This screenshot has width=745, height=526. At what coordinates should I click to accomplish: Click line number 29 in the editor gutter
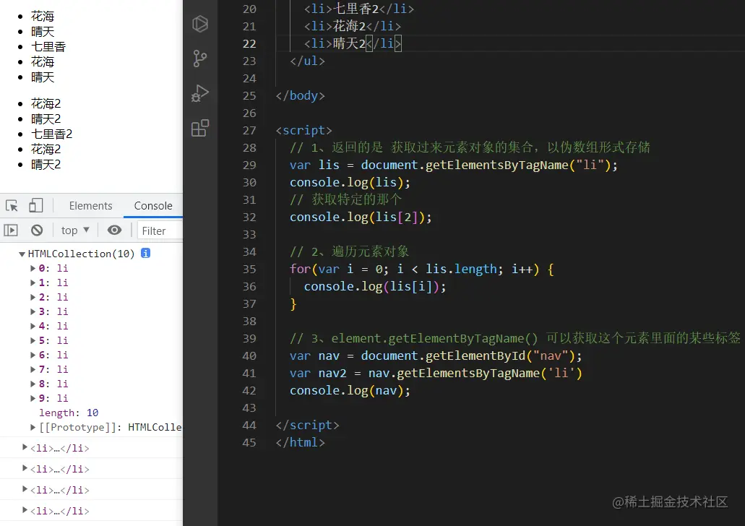point(249,165)
